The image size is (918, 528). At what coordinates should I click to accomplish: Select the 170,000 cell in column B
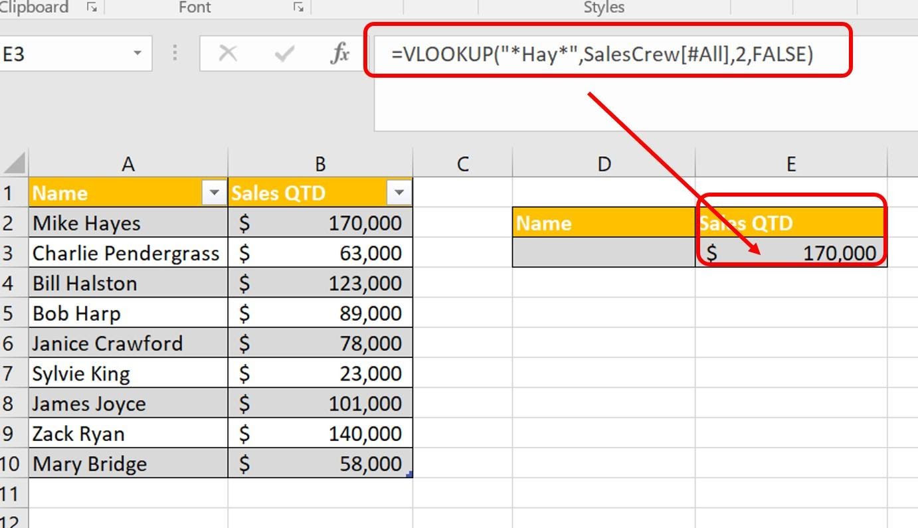click(x=320, y=223)
